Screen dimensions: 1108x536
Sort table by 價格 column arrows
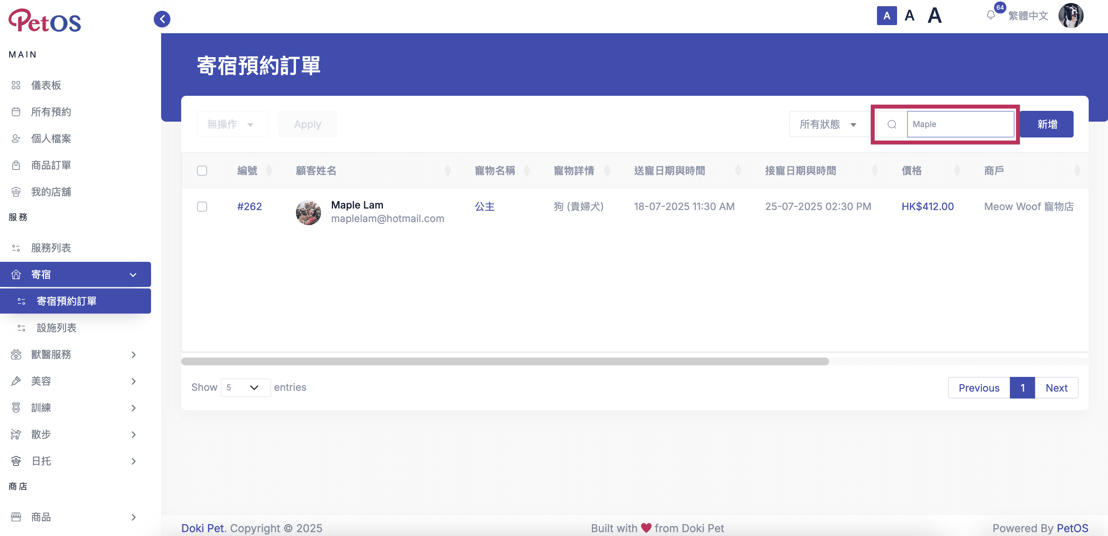[x=957, y=171]
